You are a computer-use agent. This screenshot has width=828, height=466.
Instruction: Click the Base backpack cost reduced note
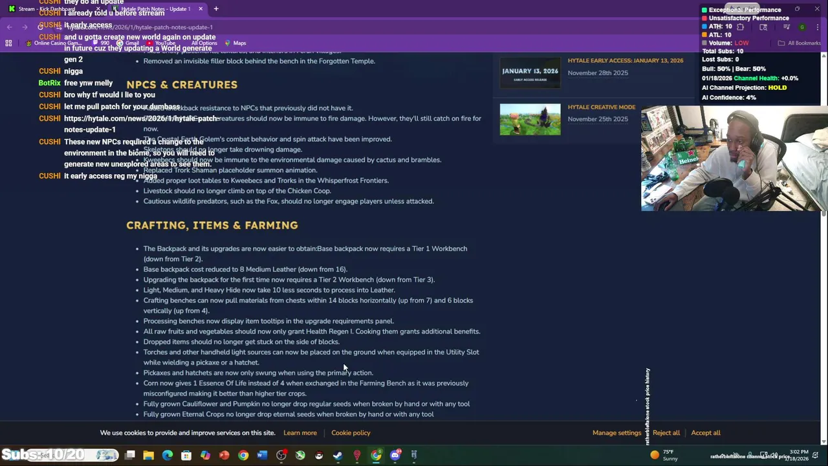click(245, 269)
